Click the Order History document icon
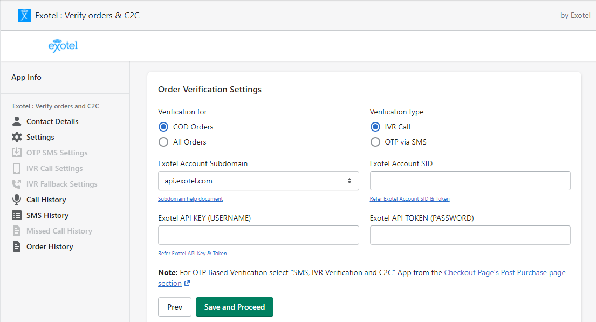Screen dimensions: 596x322 (17, 246)
